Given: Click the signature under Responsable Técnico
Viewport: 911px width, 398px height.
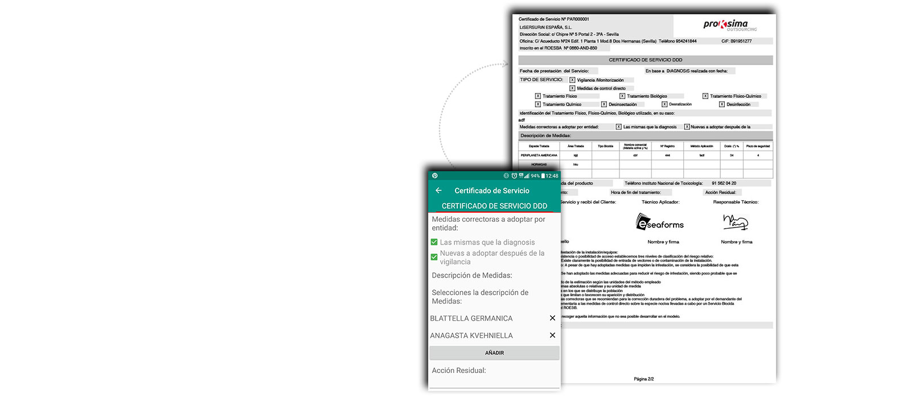Looking at the screenshot, I should pos(736,222).
